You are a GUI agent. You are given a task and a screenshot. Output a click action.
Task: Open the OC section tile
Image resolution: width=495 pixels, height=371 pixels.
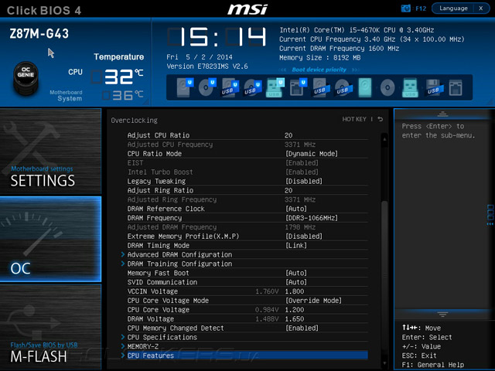(x=50, y=239)
